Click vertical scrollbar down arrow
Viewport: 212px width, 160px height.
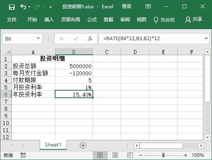207,137
